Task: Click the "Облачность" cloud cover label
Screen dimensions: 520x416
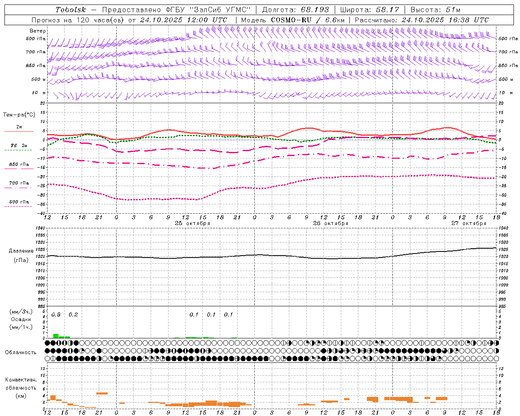Action: [21, 353]
